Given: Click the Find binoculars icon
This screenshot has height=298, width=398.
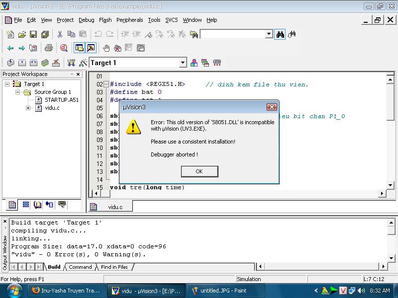Looking at the screenshot, I should 280,34.
